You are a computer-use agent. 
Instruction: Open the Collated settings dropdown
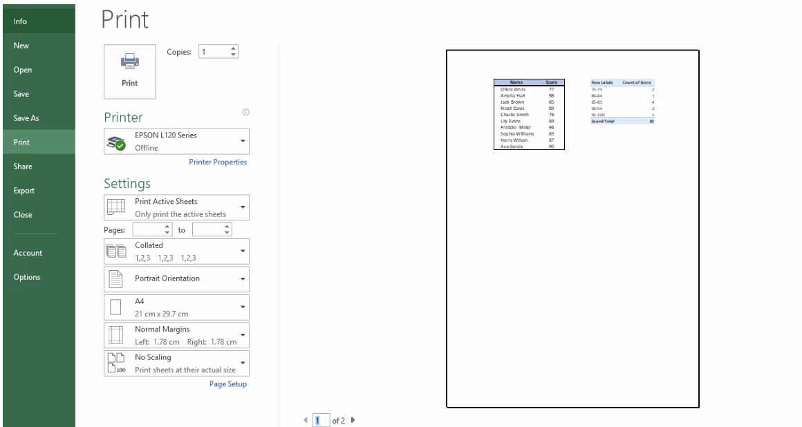(x=243, y=251)
